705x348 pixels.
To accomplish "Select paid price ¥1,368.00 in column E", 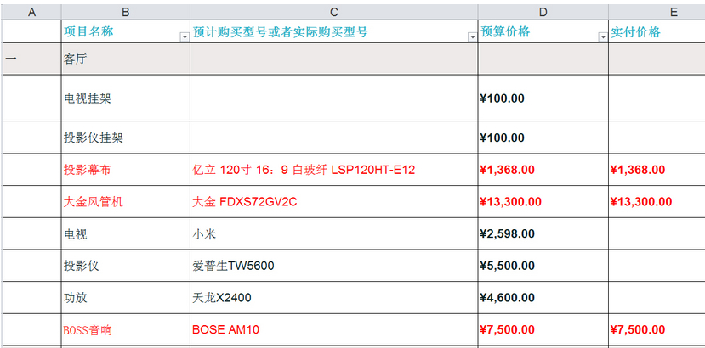I will (x=657, y=170).
